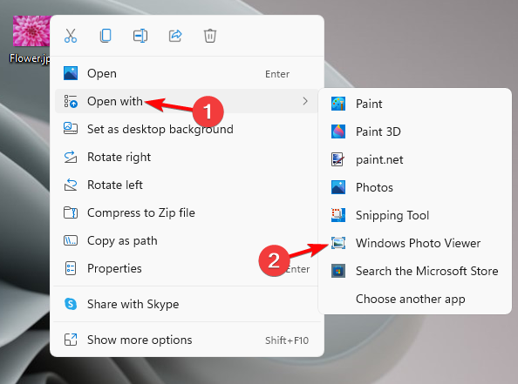Open image with Photos
518x384 pixels.
(415, 187)
